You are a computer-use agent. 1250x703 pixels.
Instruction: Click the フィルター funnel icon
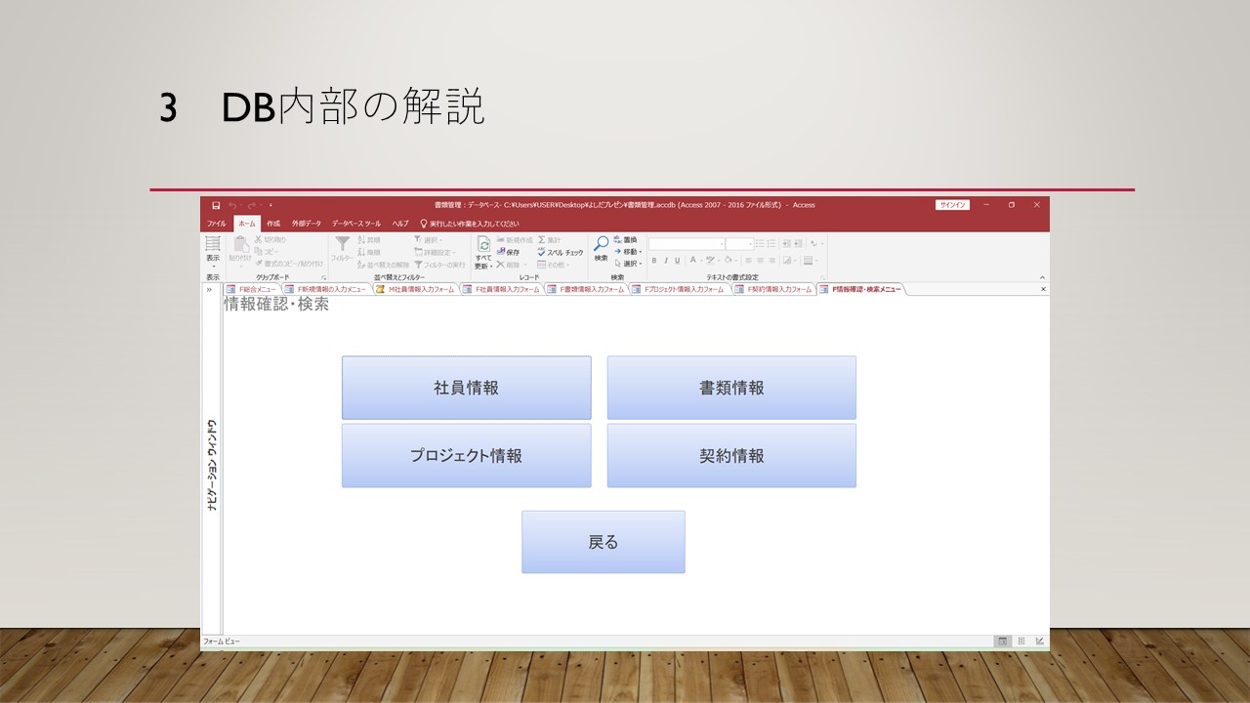[342, 248]
